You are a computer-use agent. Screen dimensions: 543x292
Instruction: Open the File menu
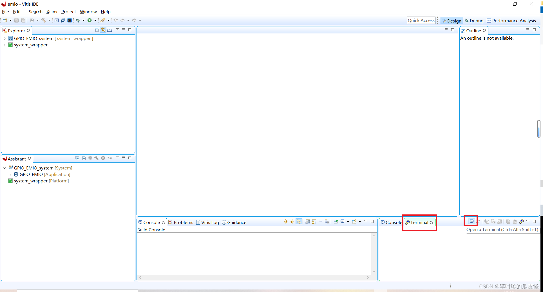click(x=5, y=12)
